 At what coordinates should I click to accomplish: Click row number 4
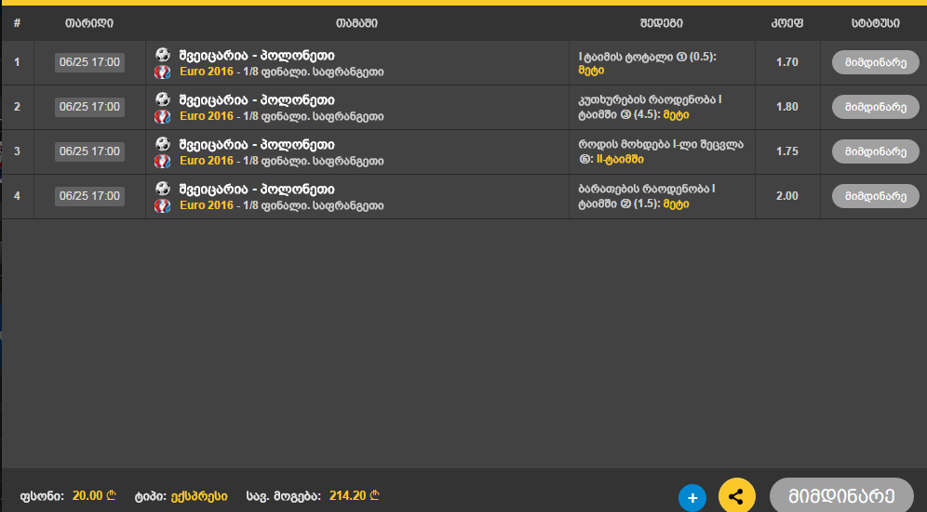17,196
